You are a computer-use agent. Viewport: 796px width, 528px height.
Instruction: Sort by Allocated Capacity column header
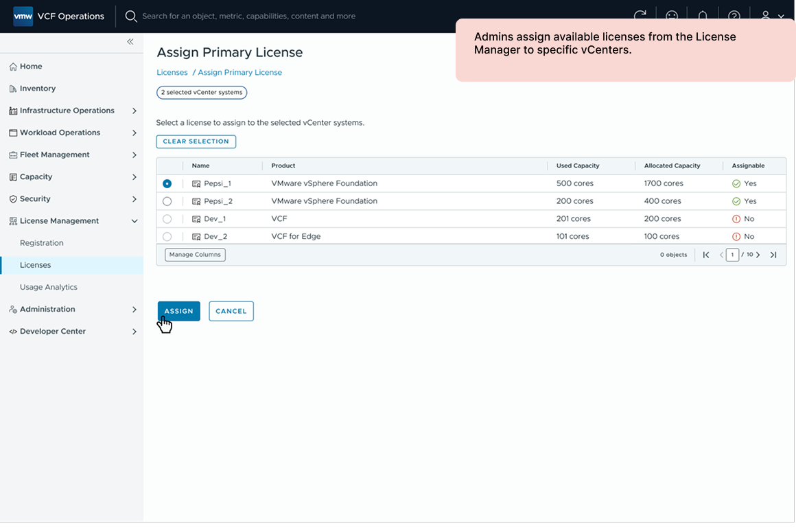point(672,166)
